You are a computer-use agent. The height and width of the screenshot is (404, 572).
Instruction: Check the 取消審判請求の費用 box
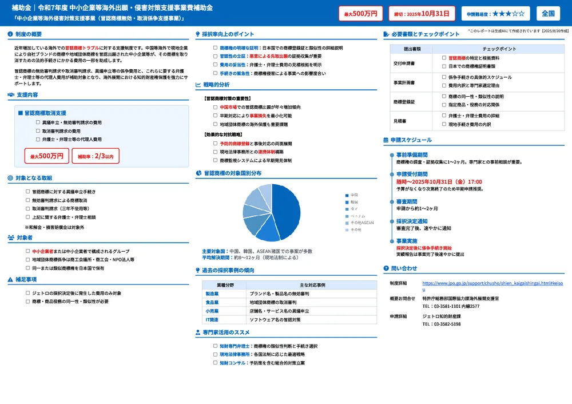tap(38, 130)
